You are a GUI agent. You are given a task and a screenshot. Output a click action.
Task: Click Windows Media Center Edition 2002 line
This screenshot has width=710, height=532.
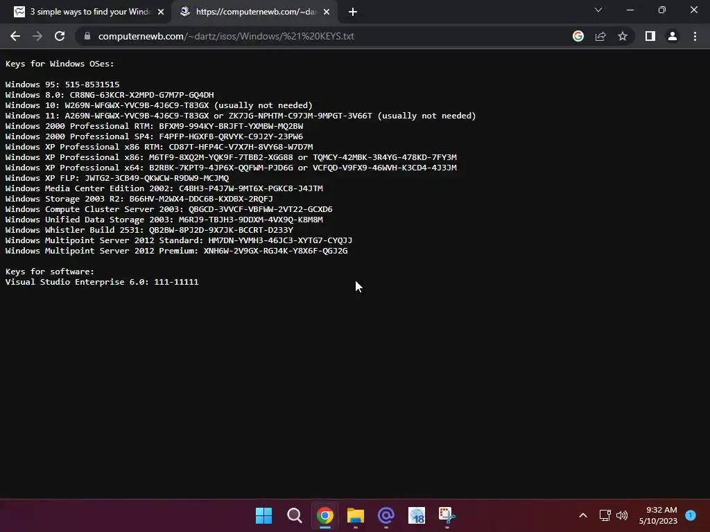coord(164,188)
